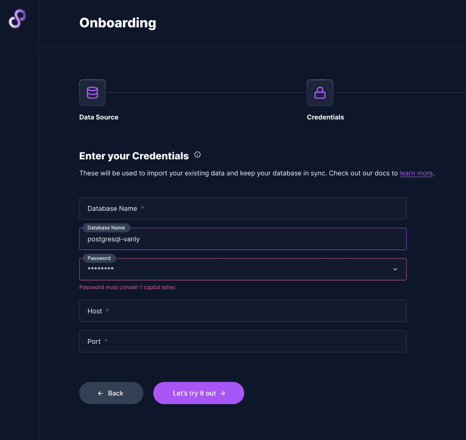Switch to the Data Source step label
The height and width of the screenshot is (440, 466).
click(x=99, y=117)
